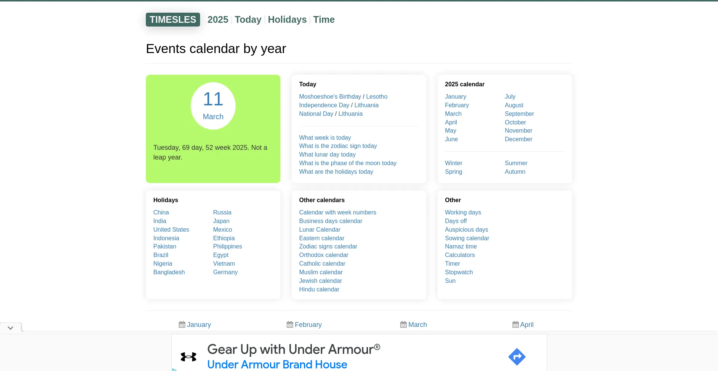Open the Lunar Calendar
The width and height of the screenshot is (718, 371).
[x=320, y=229]
